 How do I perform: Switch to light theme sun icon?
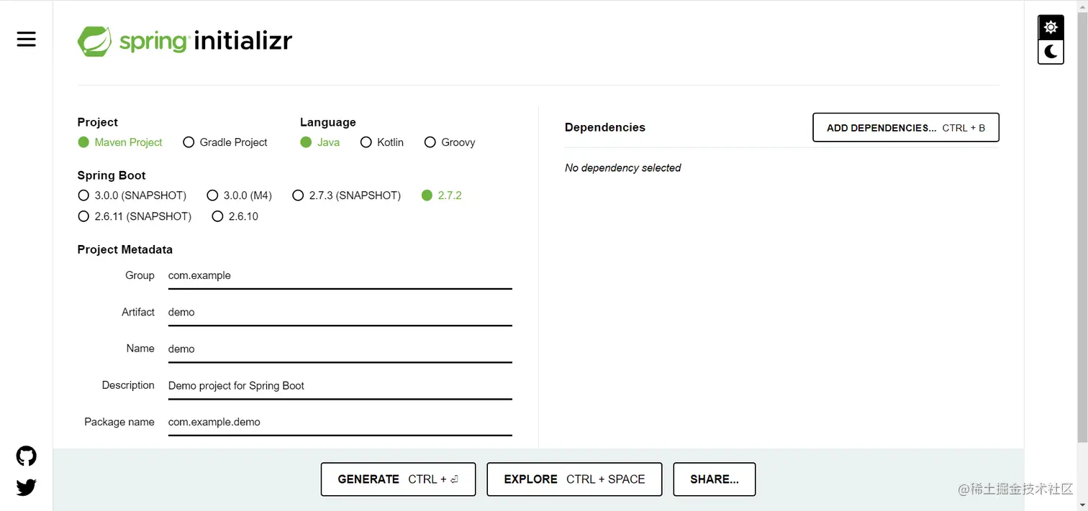pos(1051,27)
